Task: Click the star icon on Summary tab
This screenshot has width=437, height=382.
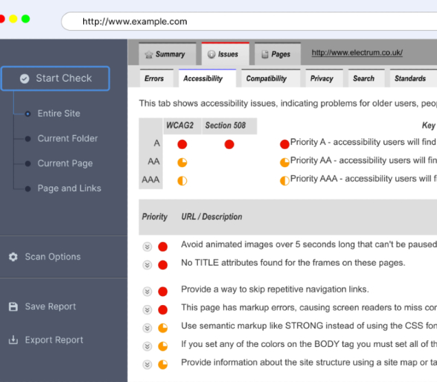Action: pos(149,54)
